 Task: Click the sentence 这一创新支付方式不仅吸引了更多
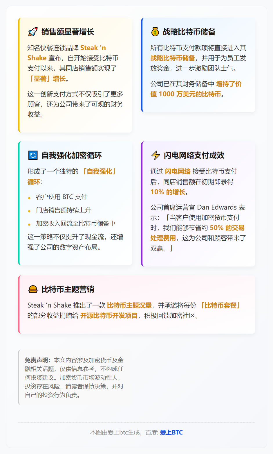[75, 94]
